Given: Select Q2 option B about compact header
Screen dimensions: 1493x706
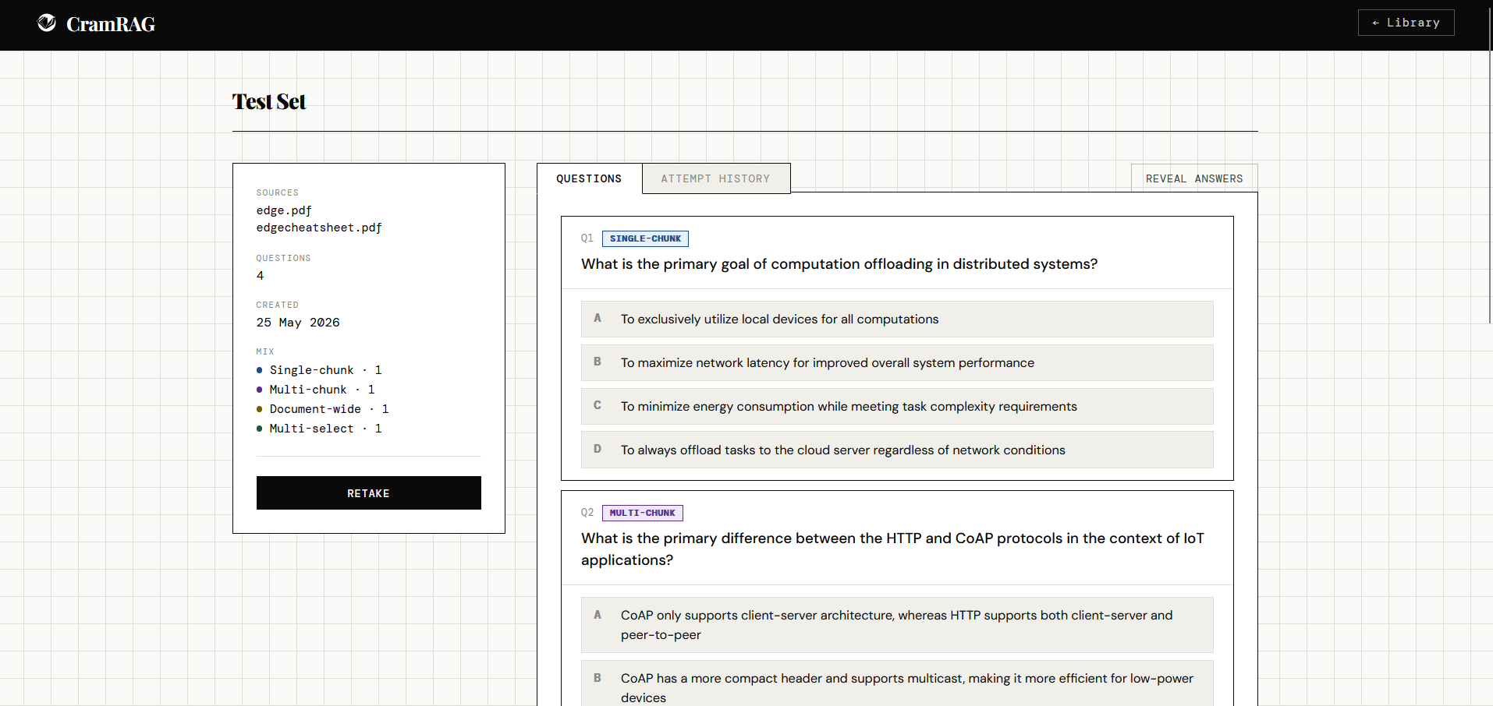Looking at the screenshot, I should point(897,683).
